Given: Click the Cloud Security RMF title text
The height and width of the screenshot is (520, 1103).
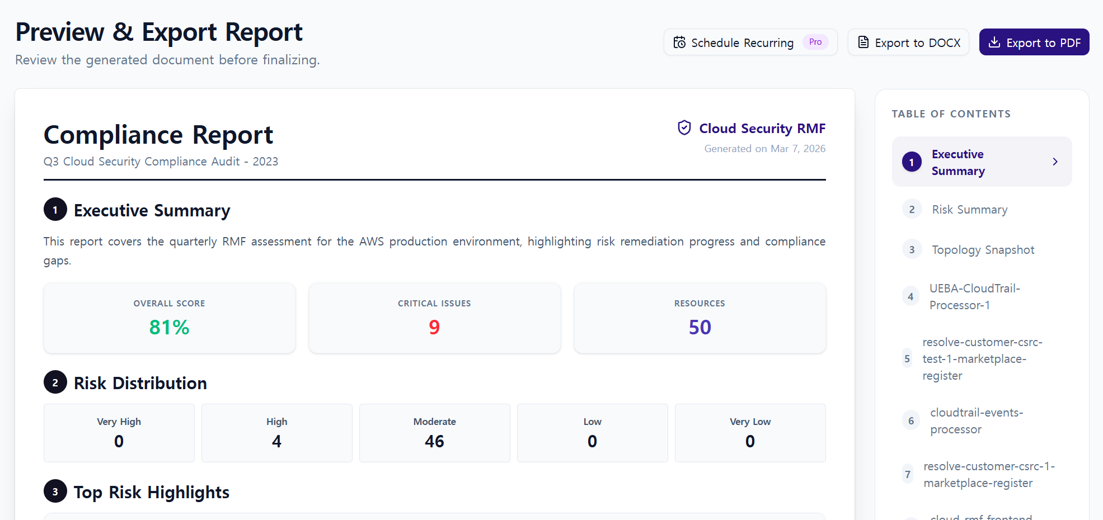Looking at the screenshot, I should 762,128.
